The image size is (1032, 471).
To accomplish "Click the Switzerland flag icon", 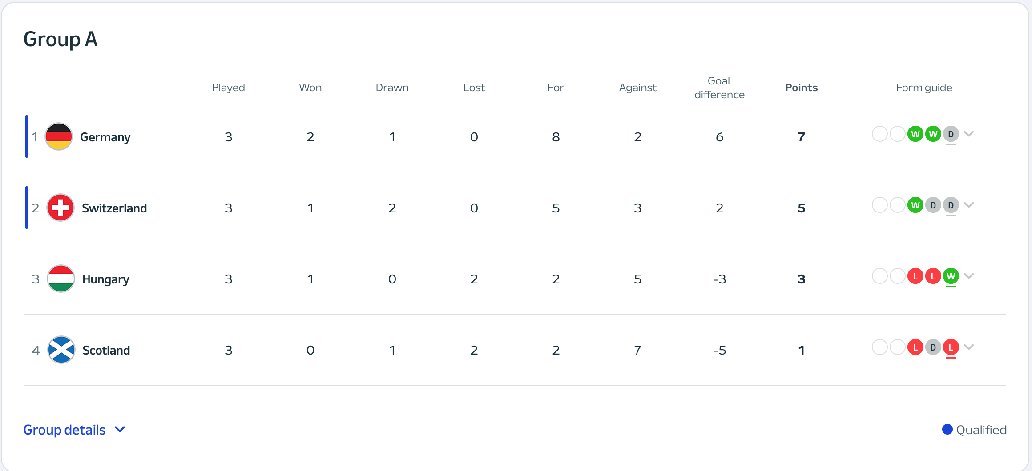I will tap(60, 208).
